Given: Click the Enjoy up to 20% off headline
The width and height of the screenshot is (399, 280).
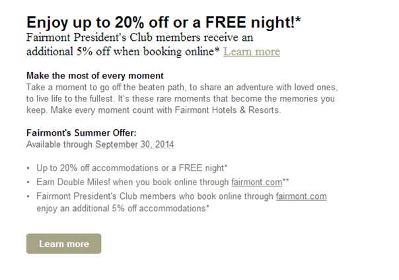Looking at the screenshot, I should [164, 22].
